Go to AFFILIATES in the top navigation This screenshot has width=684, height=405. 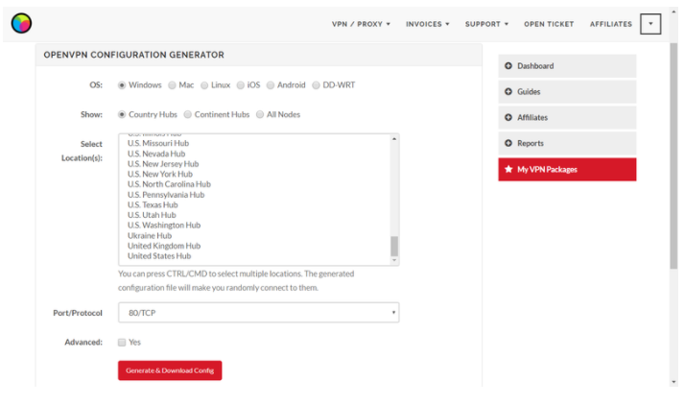[611, 24]
